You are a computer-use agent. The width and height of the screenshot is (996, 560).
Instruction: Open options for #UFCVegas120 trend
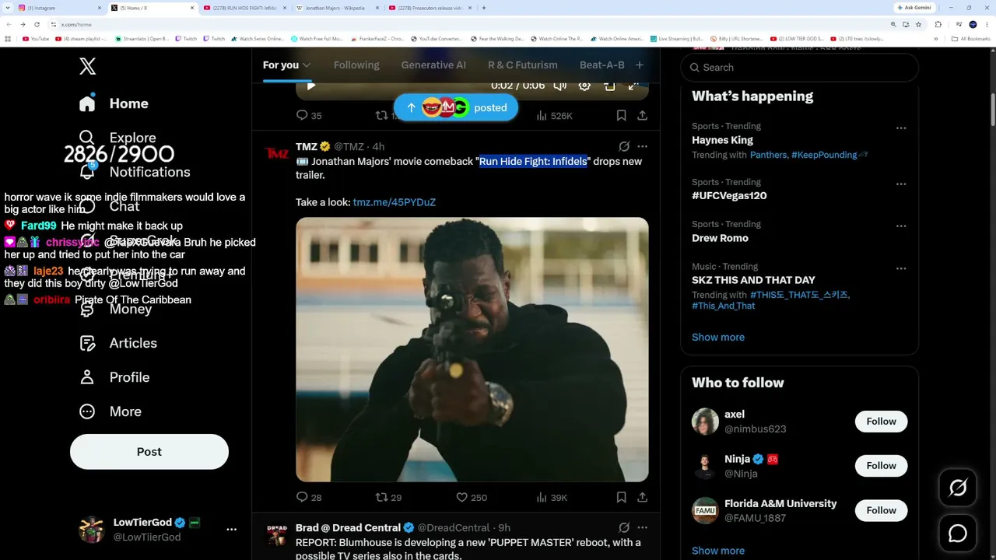click(x=901, y=184)
